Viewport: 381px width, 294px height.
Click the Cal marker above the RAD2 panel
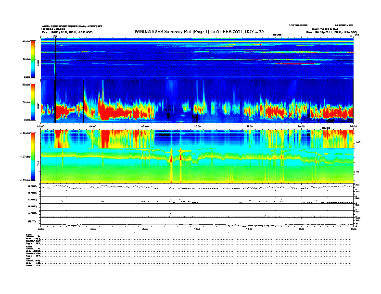tap(55, 36)
